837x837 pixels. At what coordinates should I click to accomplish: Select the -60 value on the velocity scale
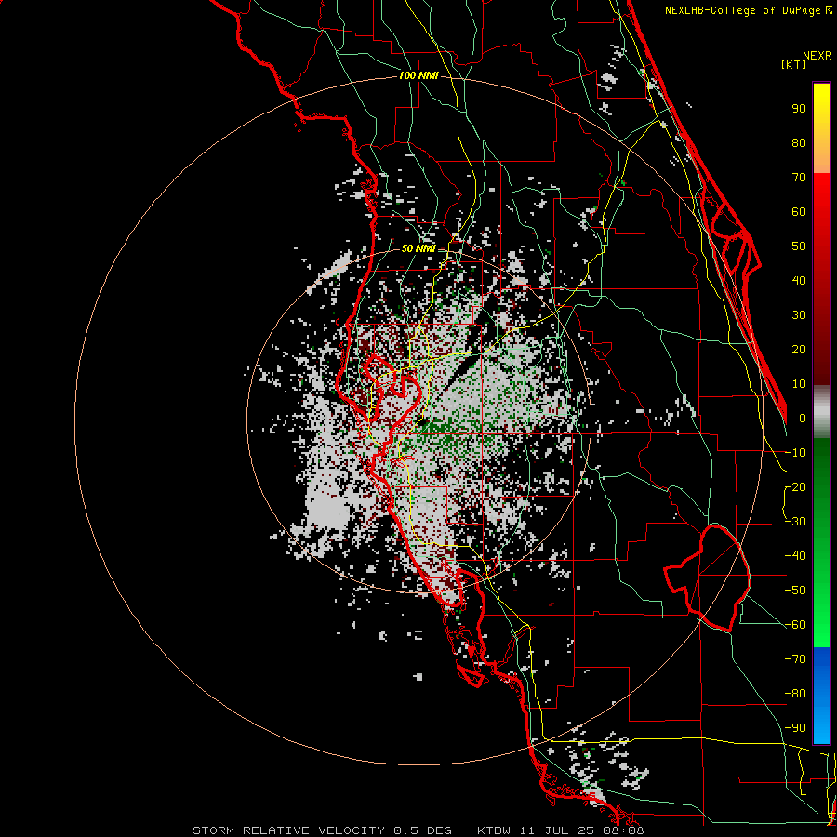click(795, 625)
